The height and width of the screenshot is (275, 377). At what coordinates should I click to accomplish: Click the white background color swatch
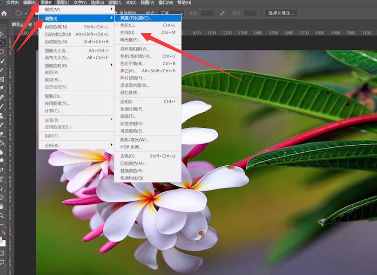[x=3, y=244]
